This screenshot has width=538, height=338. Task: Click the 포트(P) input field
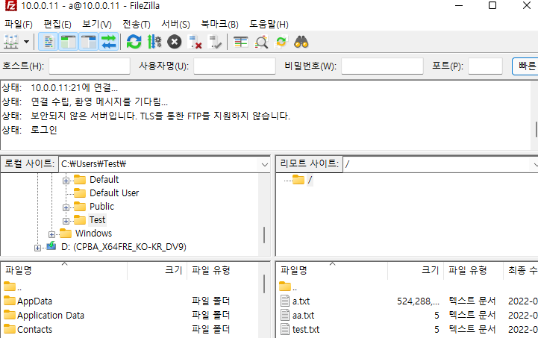click(485, 66)
